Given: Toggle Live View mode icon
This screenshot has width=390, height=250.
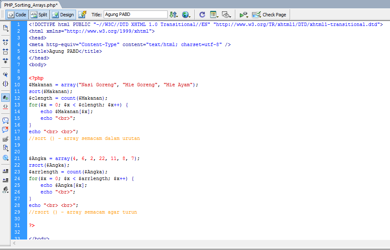Looking at the screenshot, I should click(x=82, y=15).
